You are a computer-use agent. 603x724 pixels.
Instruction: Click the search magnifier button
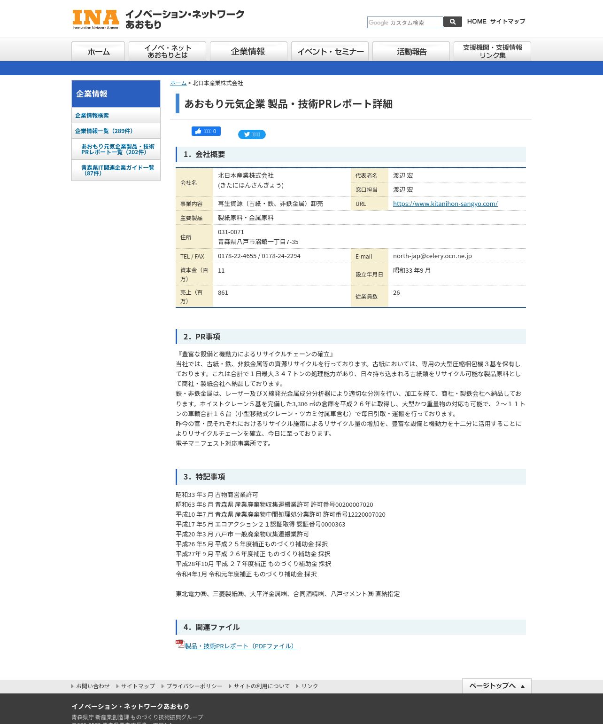(453, 22)
